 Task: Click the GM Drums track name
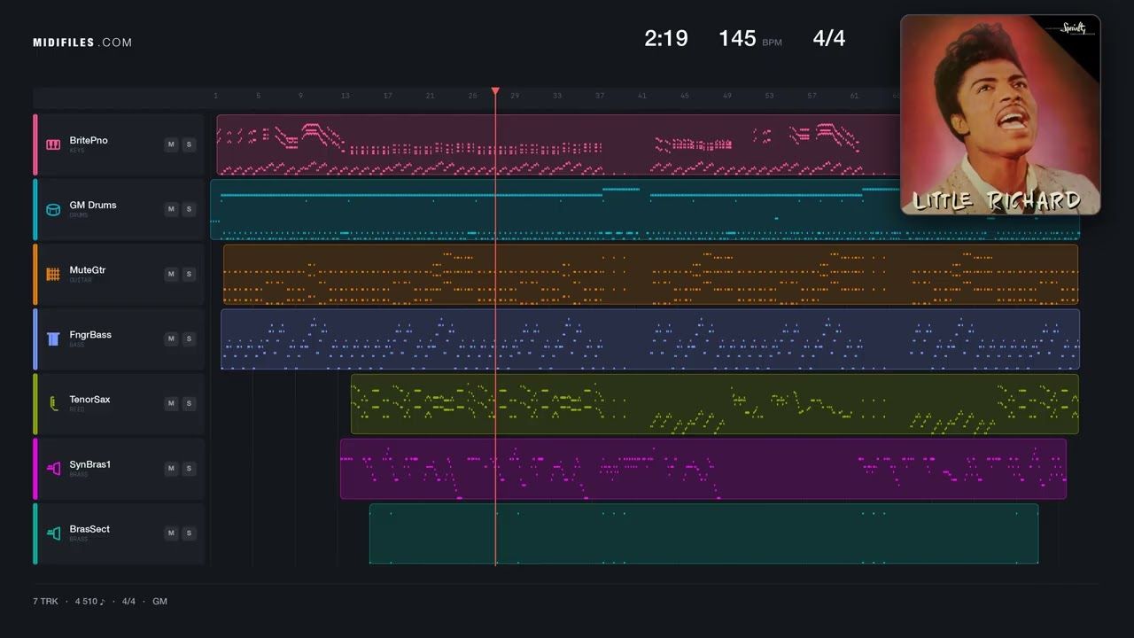(93, 205)
